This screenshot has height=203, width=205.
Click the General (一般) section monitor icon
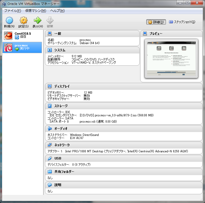50,34
